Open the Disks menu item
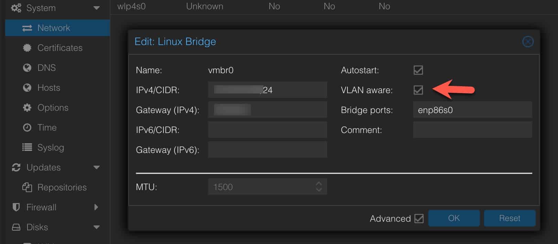The height and width of the screenshot is (244, 558). pyautogui.click(x=37, y=227)
